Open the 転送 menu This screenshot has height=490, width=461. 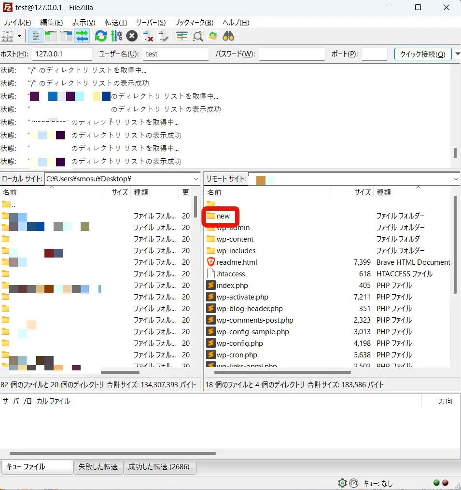(115, 23)
